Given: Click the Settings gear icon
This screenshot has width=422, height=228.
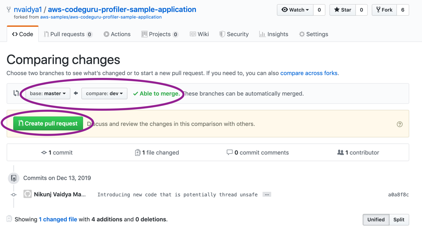Looking at the screenshot, I should (302, 34).
